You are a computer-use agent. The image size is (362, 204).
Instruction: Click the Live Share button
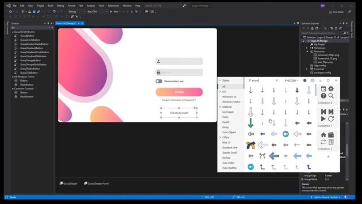(337, 12)
